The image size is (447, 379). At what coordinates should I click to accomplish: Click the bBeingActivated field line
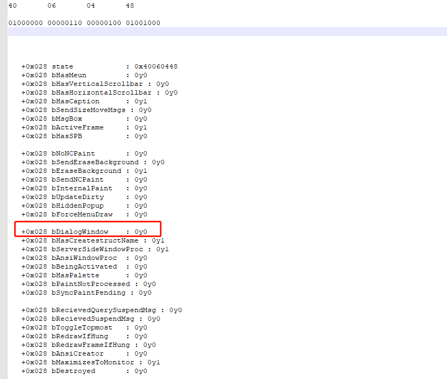84,267
